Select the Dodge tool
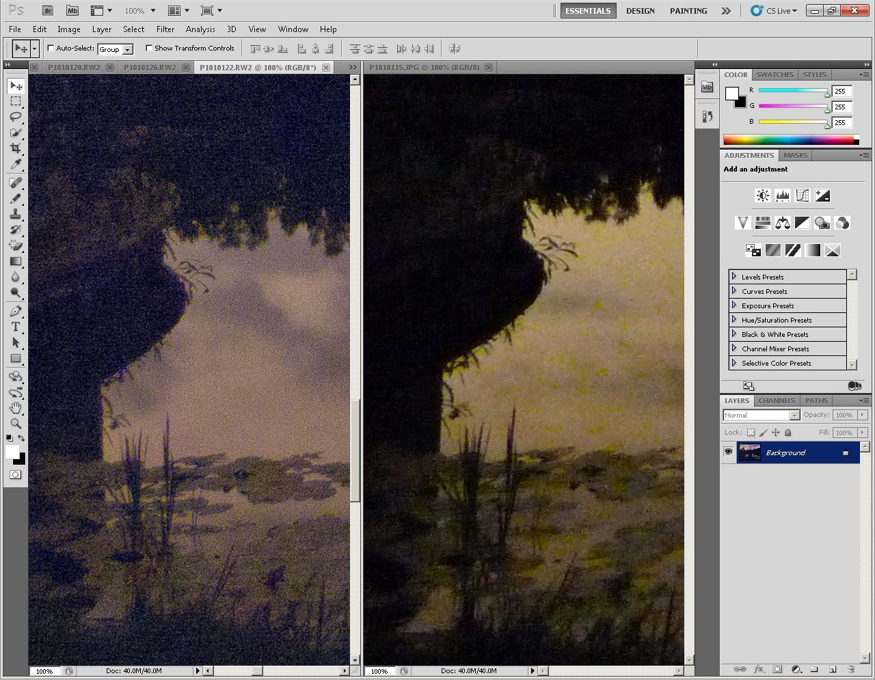 16,293
